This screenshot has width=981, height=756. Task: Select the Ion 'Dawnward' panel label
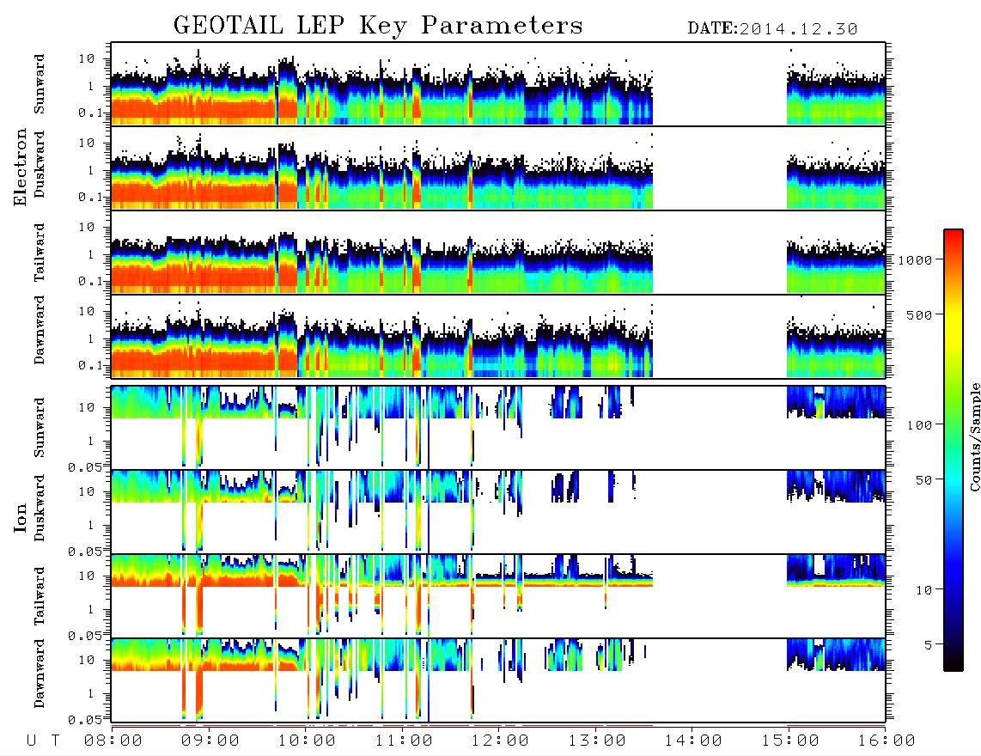40,674
